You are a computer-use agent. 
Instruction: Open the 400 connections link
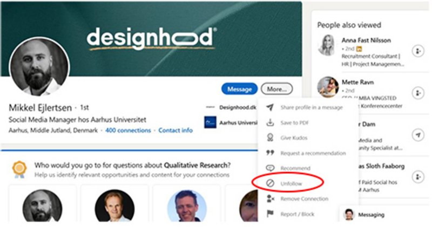(128, 130)
